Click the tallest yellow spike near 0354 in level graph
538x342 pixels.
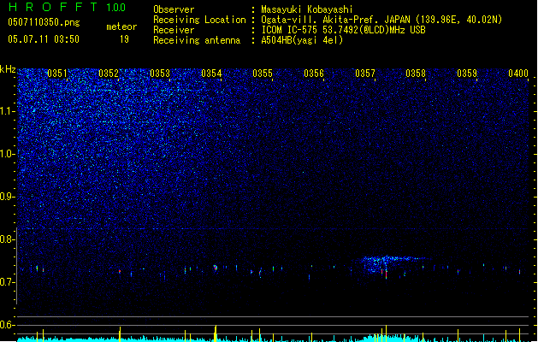tap(216, 333)
